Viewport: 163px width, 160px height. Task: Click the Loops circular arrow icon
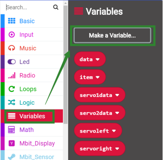pos(12,89)
